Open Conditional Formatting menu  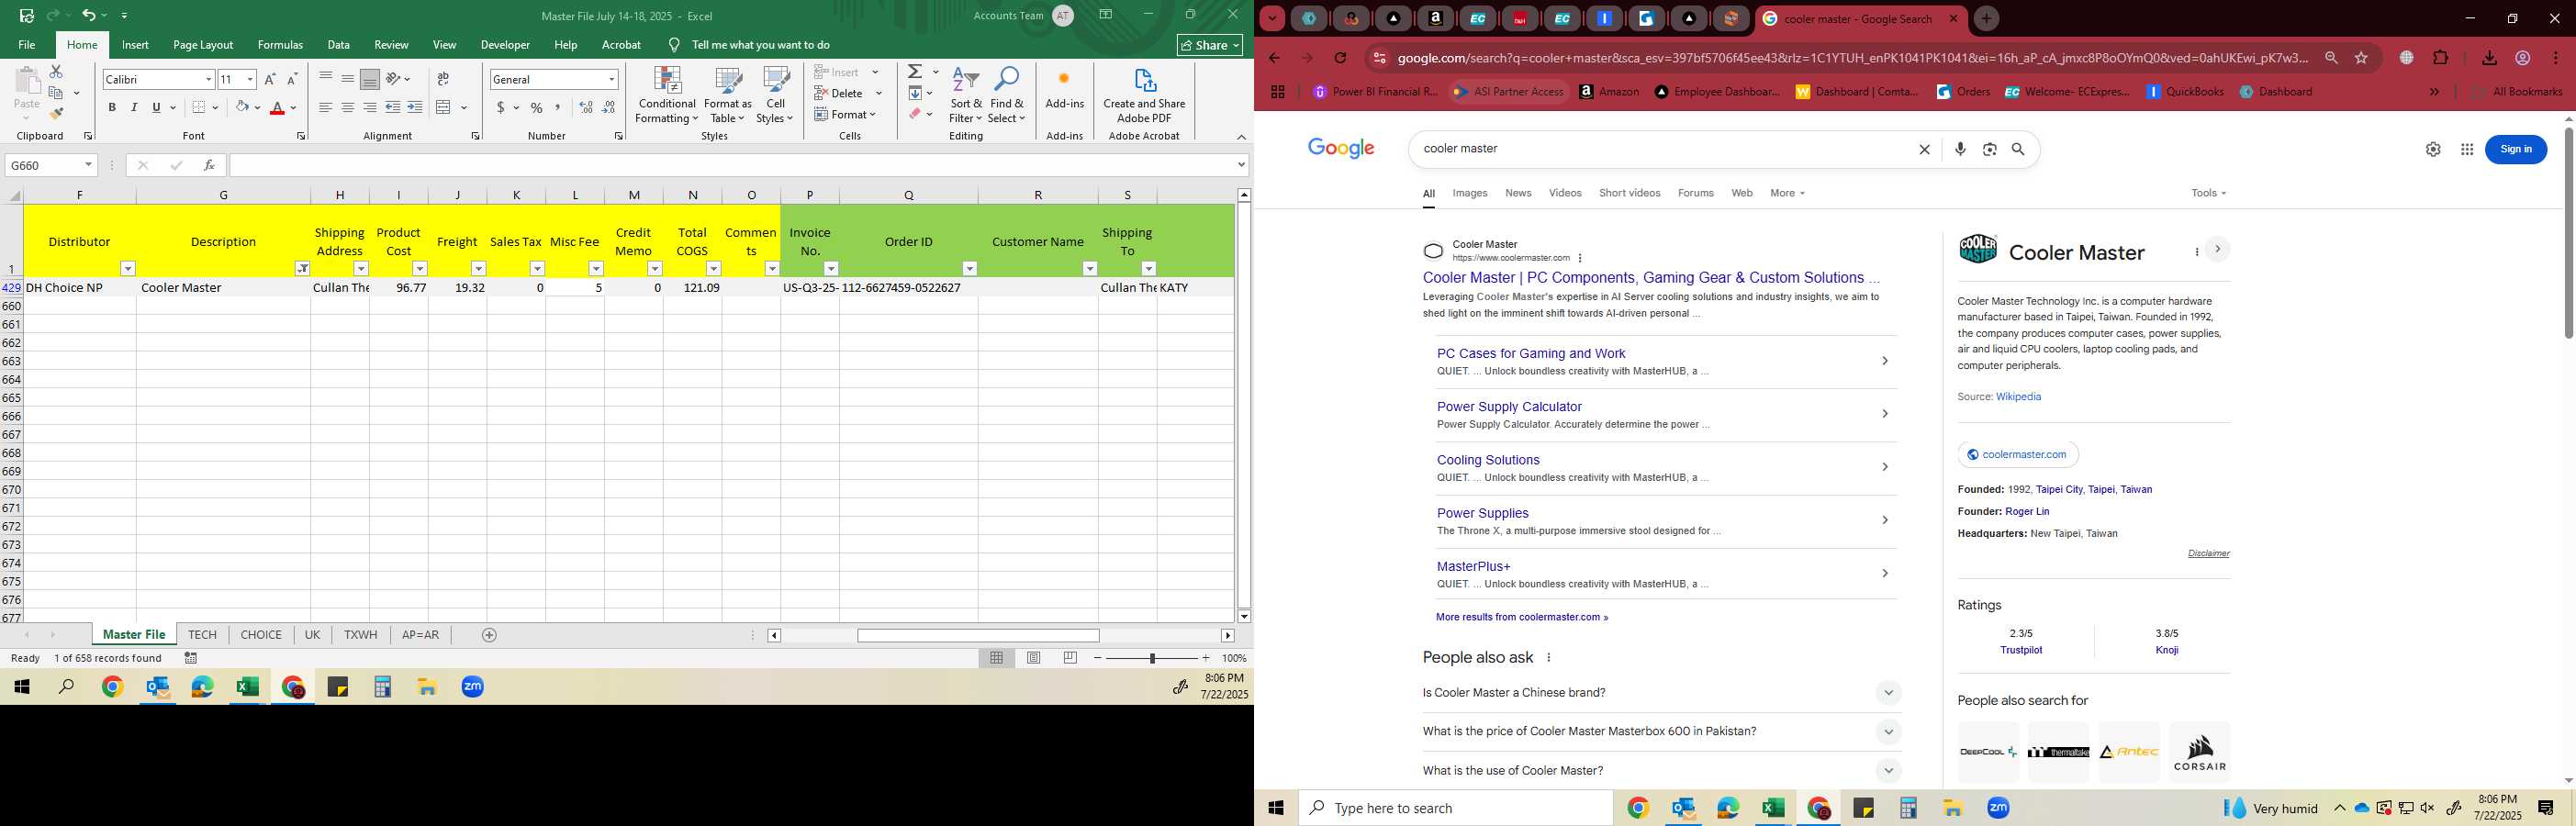click(667, 95)
